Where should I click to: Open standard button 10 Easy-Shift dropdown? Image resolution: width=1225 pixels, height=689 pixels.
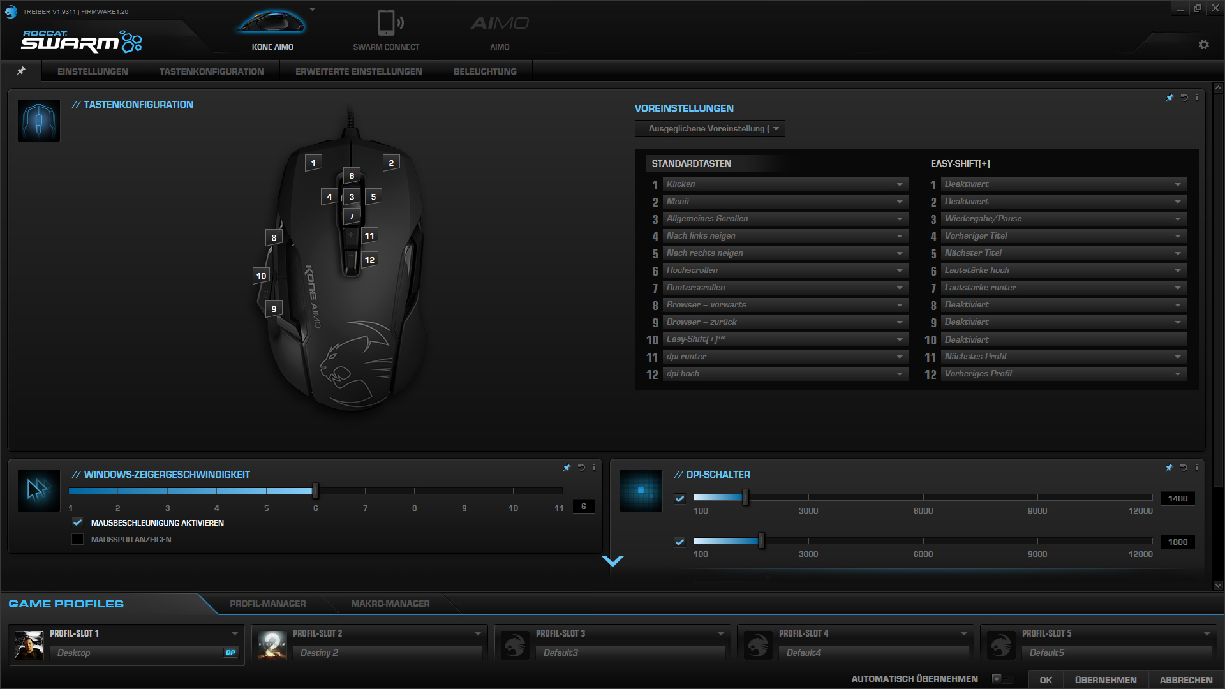tap(785, 339)
